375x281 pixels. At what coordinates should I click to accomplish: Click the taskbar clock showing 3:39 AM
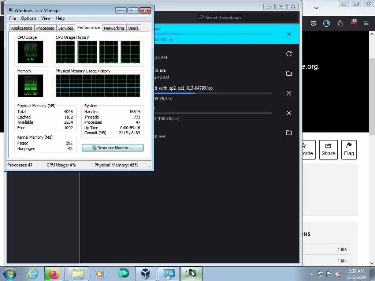(x=356, y=274)
